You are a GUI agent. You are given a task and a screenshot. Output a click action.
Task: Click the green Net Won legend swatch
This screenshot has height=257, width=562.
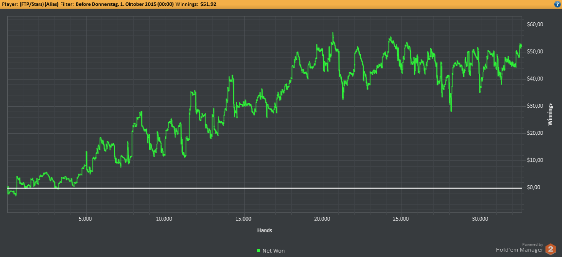click(259, 251)
